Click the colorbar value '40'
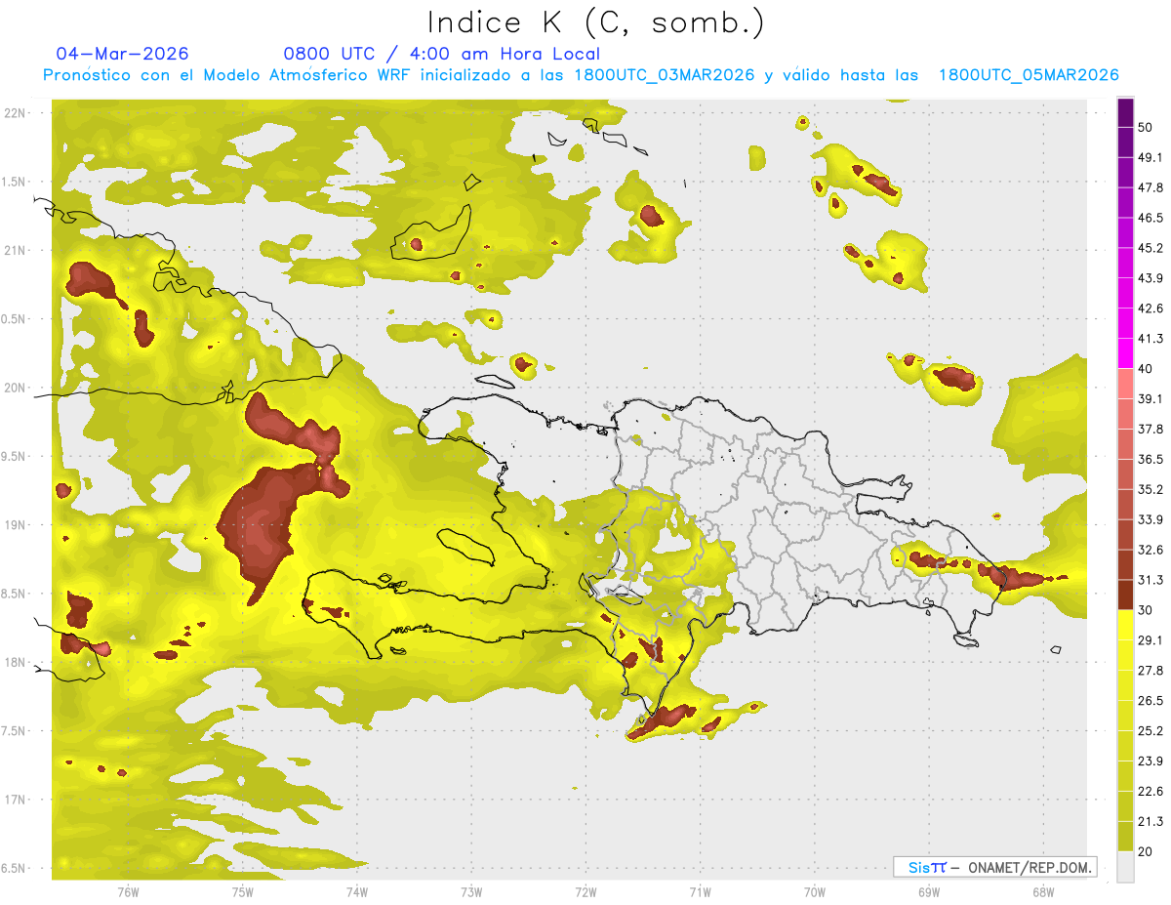The height and width of the screenshot is (905, 1171). pyautogui.click(x=1146, y=369)
